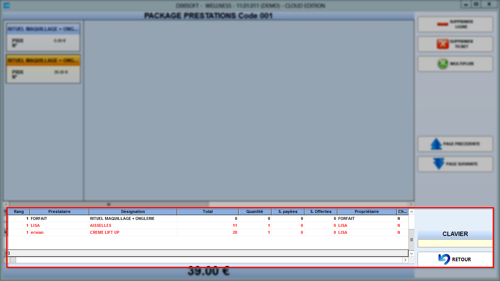Click the Total column header
Image resolution: width=500 pixels, height=281 pixels.
(208, 211)
